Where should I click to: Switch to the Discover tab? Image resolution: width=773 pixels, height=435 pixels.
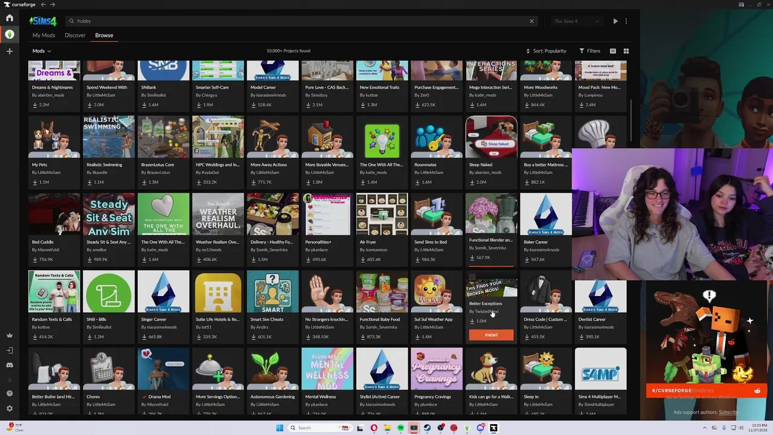coord(75,35)
